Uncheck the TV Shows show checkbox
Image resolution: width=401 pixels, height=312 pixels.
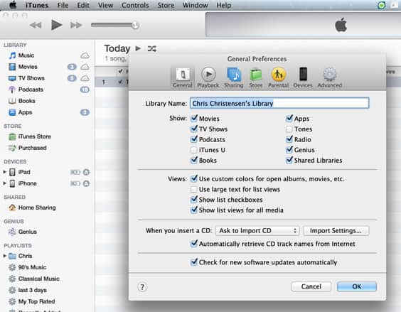tap(194, 129)
